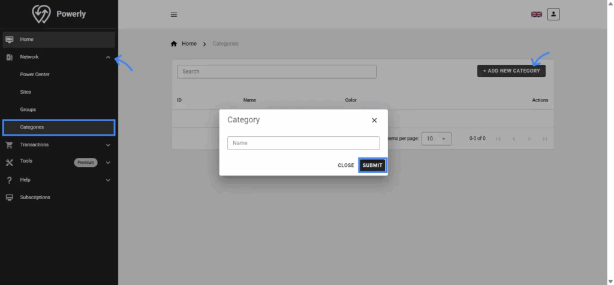Click the UK flag language icon
Screen dimensions: 614x285
536,14
